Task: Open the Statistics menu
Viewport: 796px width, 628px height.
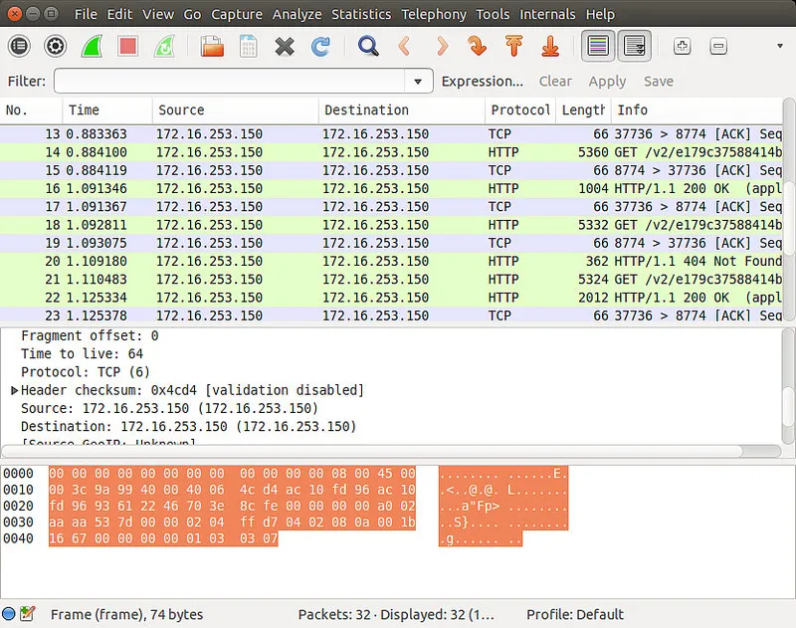Action: [x=361, y=14]
